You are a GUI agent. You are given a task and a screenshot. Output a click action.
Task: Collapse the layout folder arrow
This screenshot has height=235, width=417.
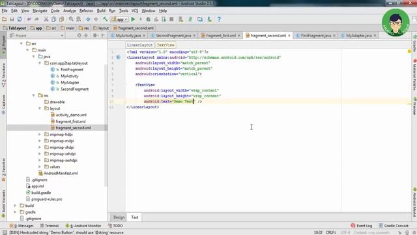click(x=40, y=108)
